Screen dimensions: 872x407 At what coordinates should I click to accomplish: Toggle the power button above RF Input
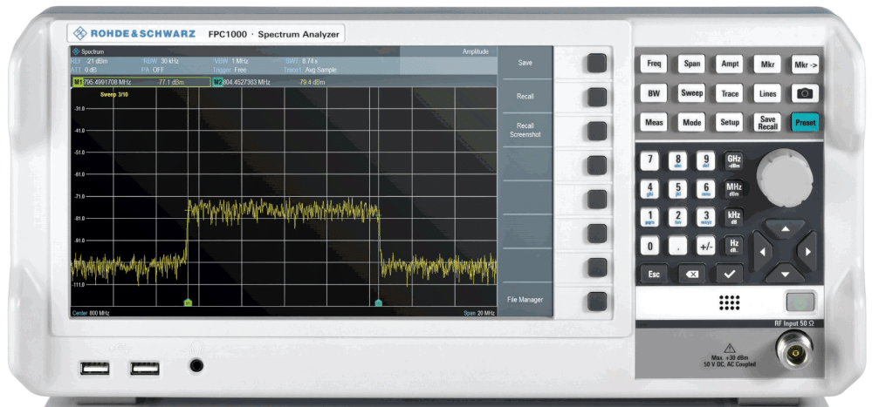[799, 303]
